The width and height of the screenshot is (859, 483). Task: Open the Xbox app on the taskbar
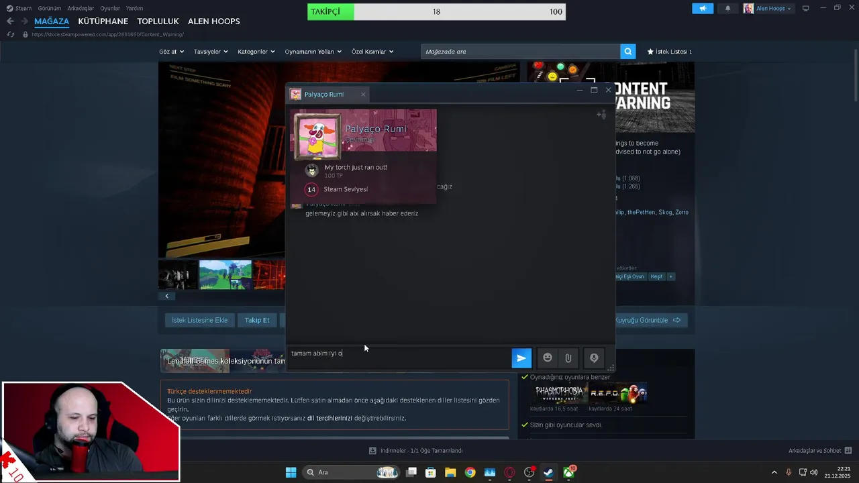pos(569,472)
